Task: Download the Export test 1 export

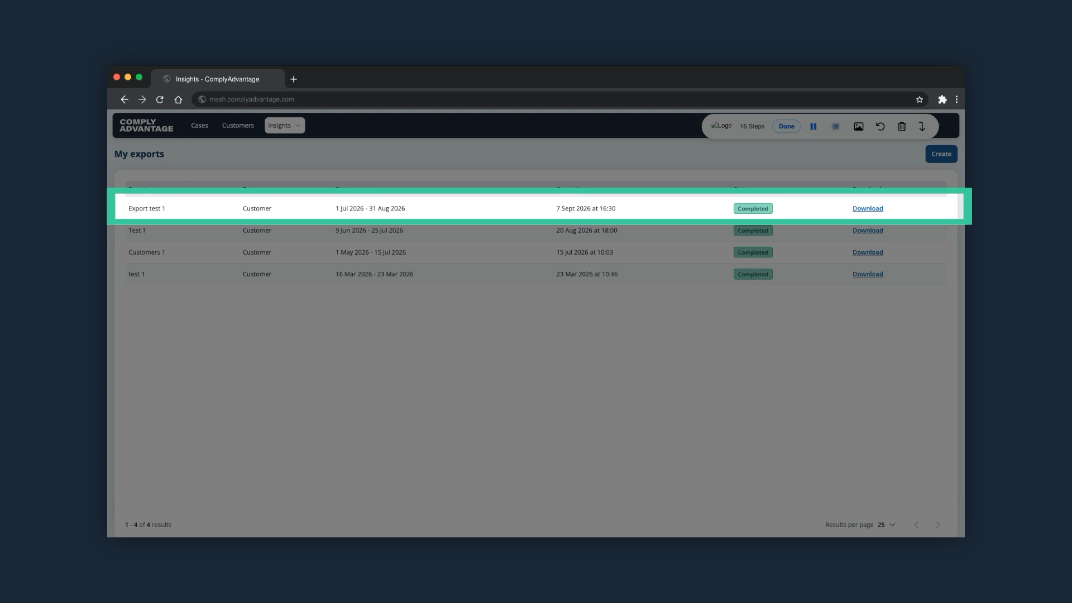Action: tap(868, 208)
